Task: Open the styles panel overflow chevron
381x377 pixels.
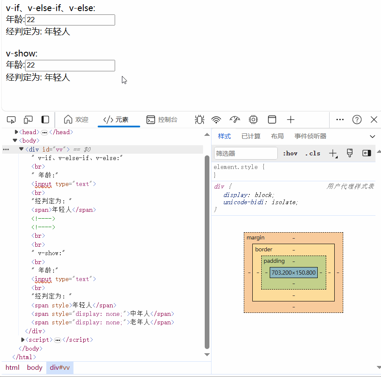Action: coord(373,136)
